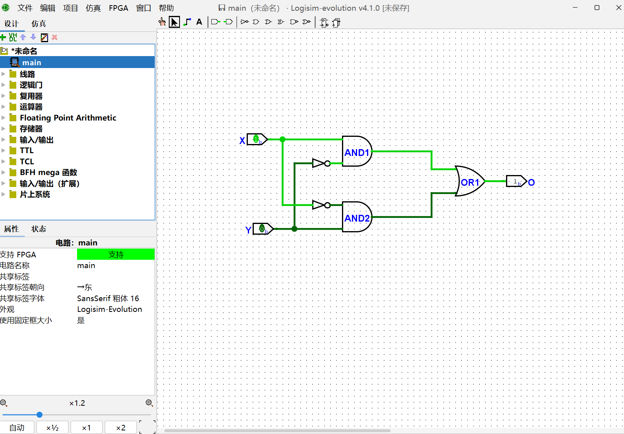Select the OR1 gate on canvas

pos(470,181)
